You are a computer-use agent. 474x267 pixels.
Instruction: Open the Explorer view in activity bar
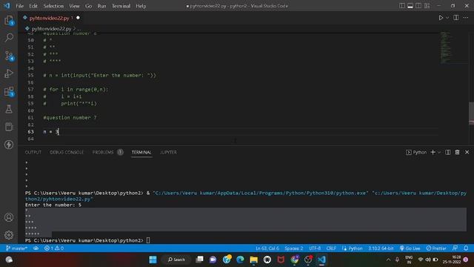pyautogui.click(x=9, y=21)
